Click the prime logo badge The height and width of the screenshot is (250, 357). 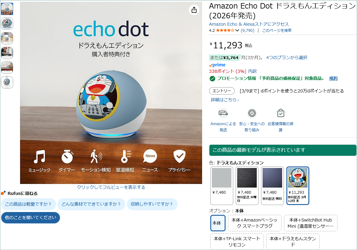[x=217, y=65]
